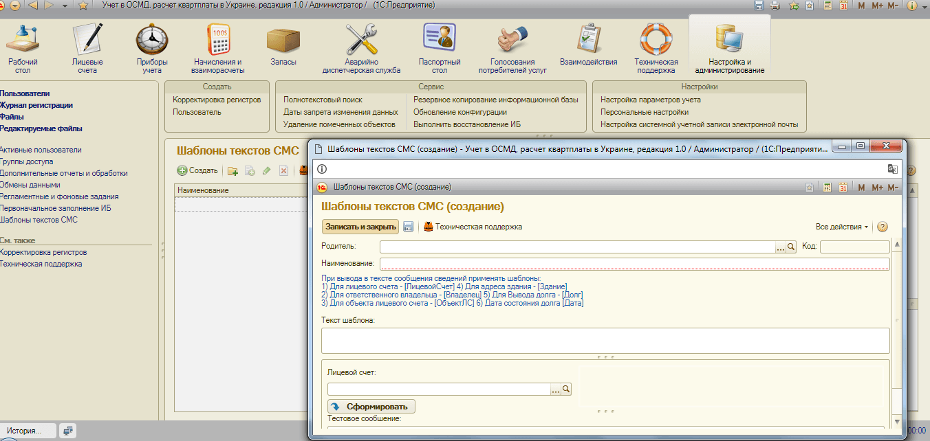The width and height of the screenshot is (930, 441).
Task: Open Полнотекстовый поиск service command
Action: click(323, 100)
